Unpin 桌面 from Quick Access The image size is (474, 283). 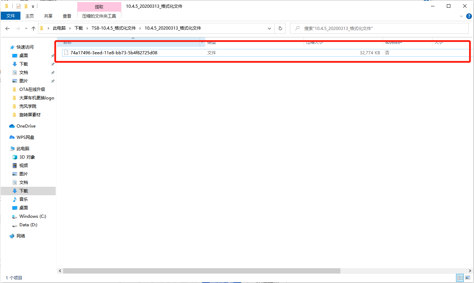[53, 56]
